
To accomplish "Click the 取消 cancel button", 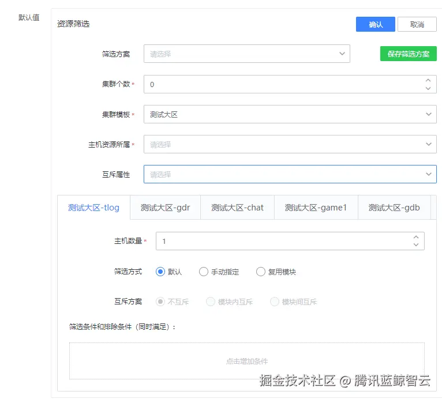I will [417, 24].
